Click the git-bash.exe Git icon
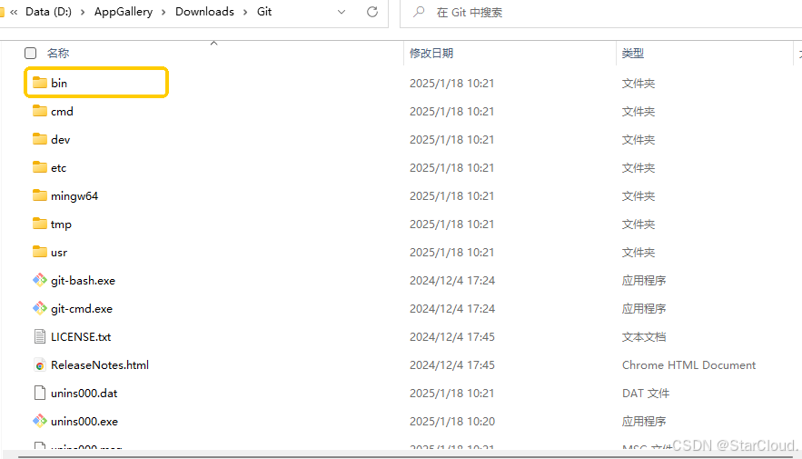The width and height of the screenshot is (802, 459). (x=39, y=280)
